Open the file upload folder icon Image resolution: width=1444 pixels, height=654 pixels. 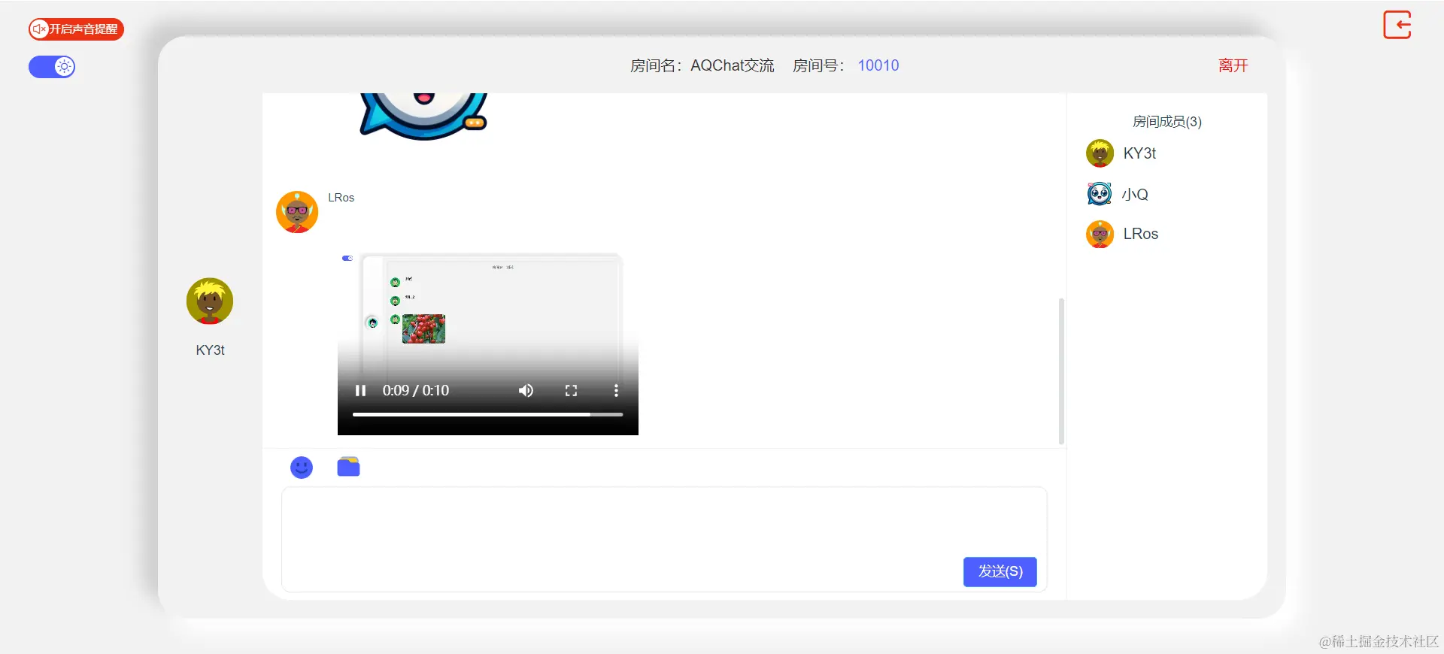348,467
